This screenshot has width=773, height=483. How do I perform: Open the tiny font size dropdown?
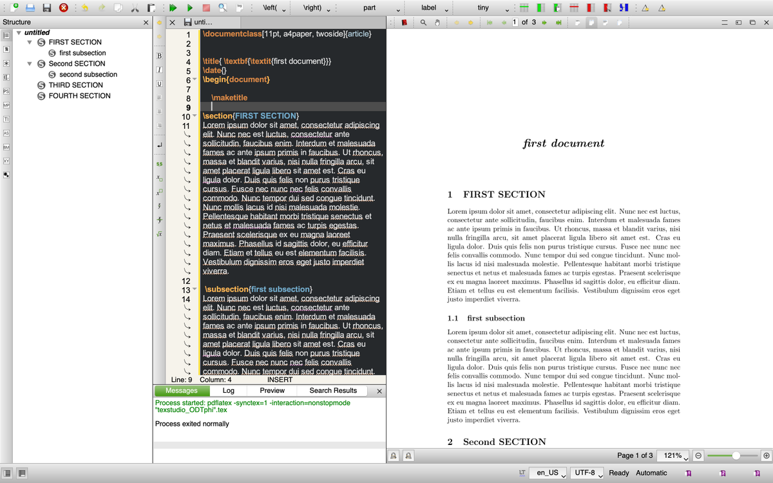tap(484, 8)
